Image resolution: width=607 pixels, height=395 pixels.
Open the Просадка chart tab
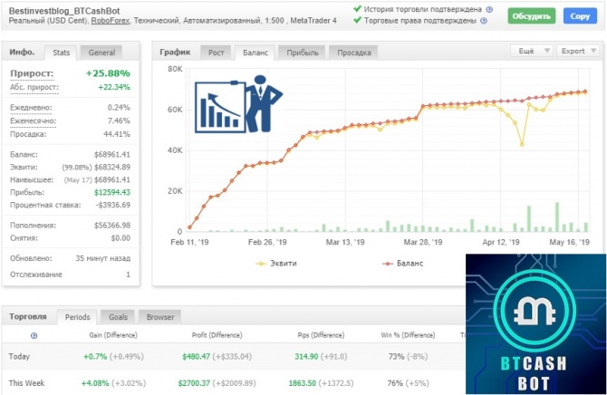point(354,53)
